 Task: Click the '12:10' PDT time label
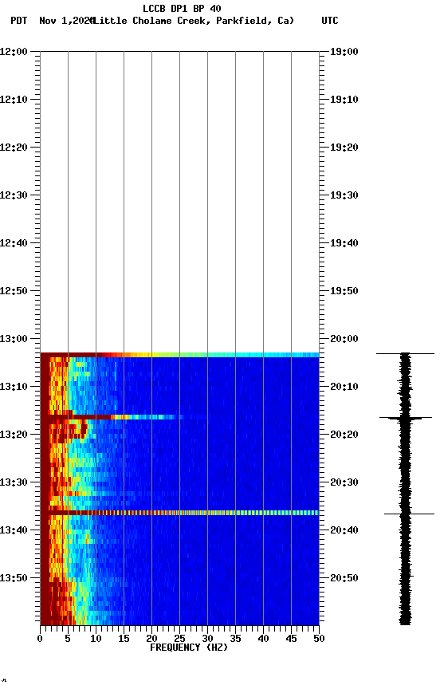pyautogui.click(x=14, y=100)
